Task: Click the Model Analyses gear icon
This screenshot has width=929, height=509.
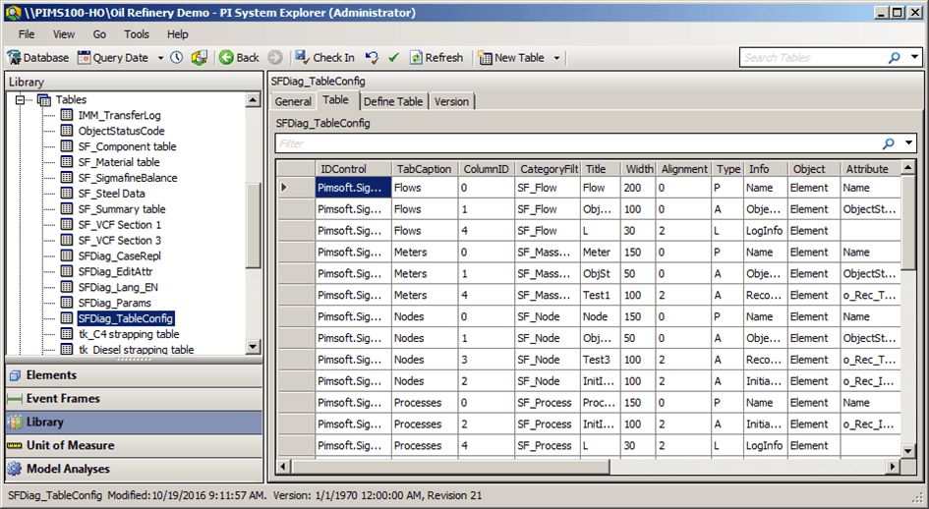Action: (x=15, y=469)
